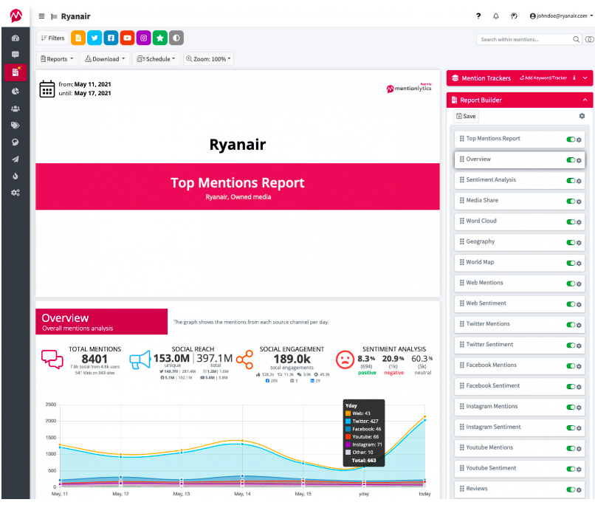This screenshot has width=595, height=505.
Task: Open the tags sidebar icon
Action: pyautogui.click(x=16, y=126)
